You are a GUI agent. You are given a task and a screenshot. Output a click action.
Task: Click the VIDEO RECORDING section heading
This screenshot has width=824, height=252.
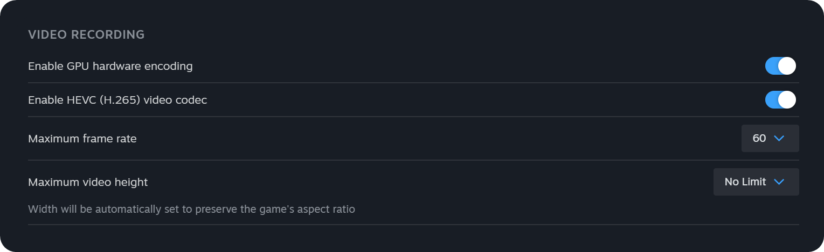point(86,35)
